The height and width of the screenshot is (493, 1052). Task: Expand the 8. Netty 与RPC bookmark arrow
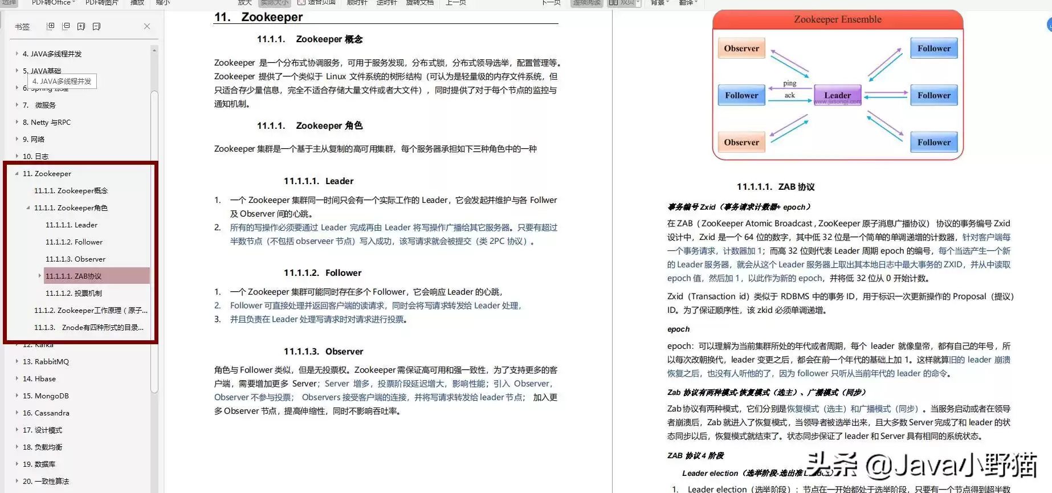click(x=17, y=122)
